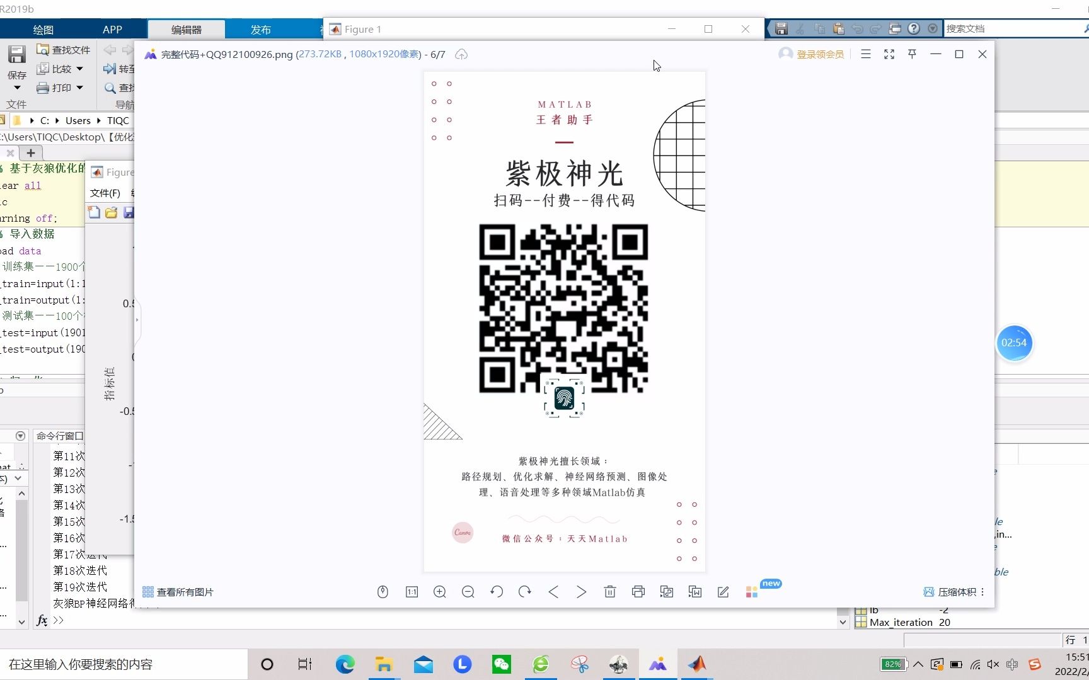This screenshot has height=680, width=1089.
Task: Click 比较 compare button
Action: (55, 69)
